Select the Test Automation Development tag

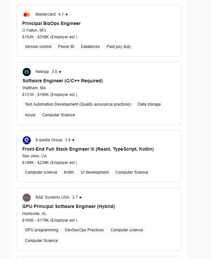point(78,104)
